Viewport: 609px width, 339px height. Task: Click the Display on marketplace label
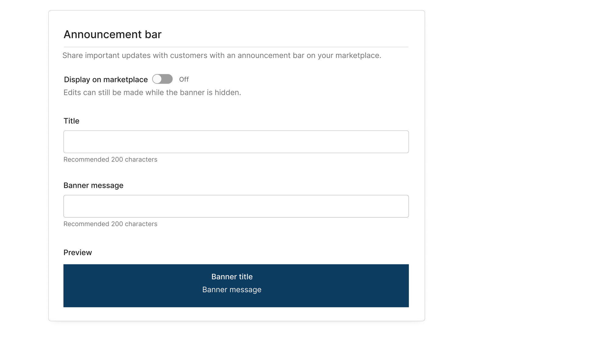pyautogui.click(x=106, y=80)
